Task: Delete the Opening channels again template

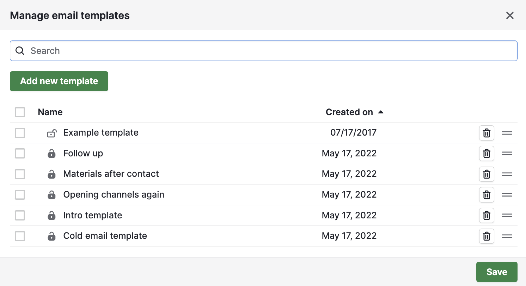Action: click(487, 195)
